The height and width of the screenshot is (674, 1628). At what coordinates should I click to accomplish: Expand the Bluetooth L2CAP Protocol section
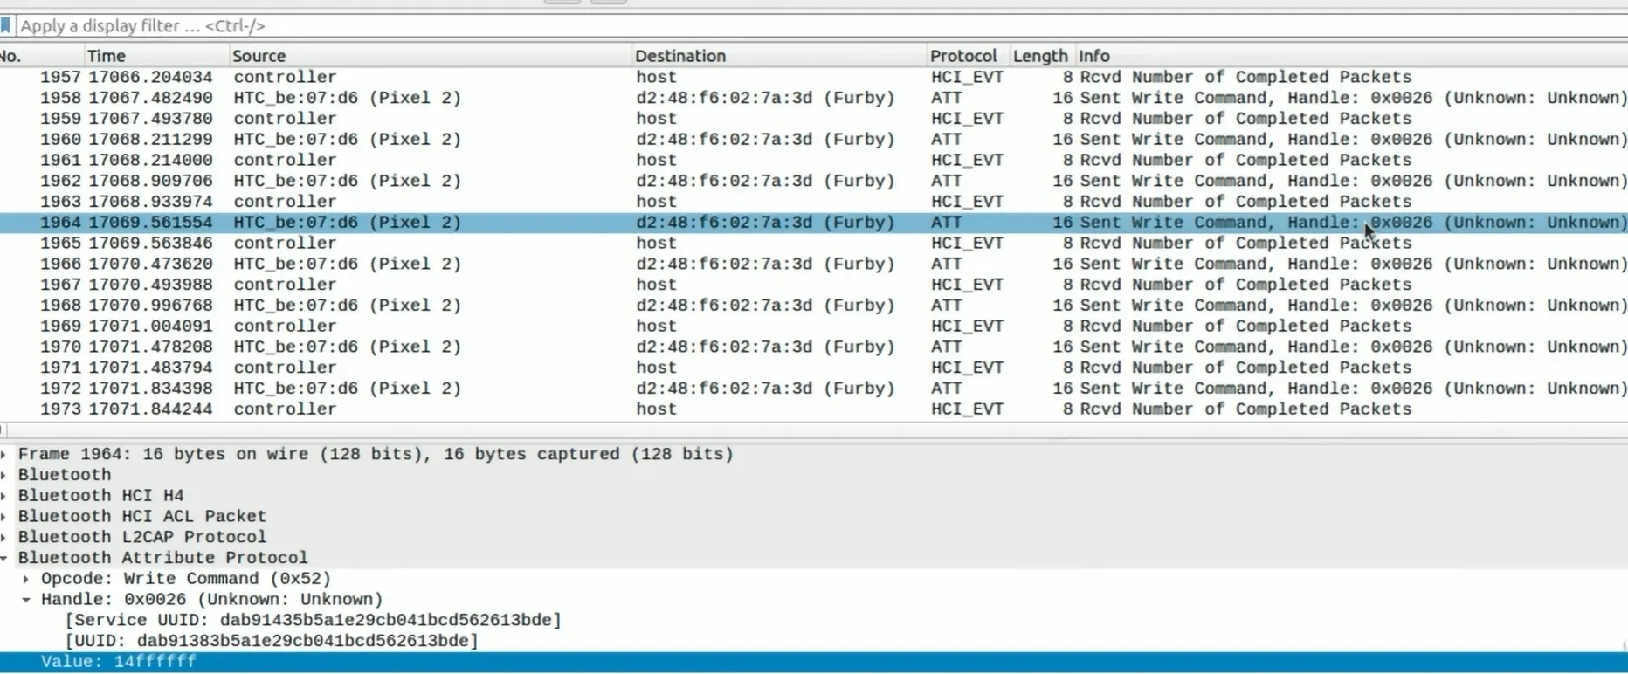click(x=5, y=538)
